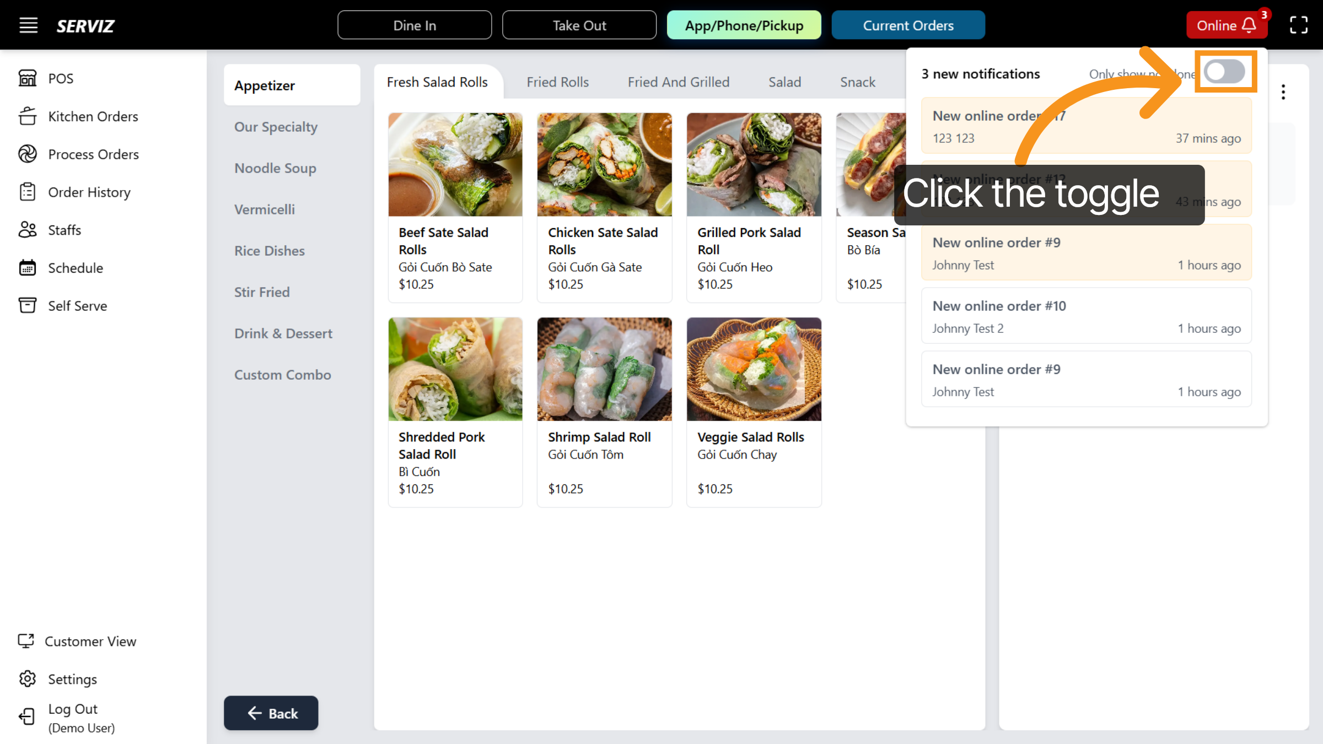This screenshot has width=1323, height=744.
Task: Click the Kitchen Orders pot icon
Action: coord(28,116)
